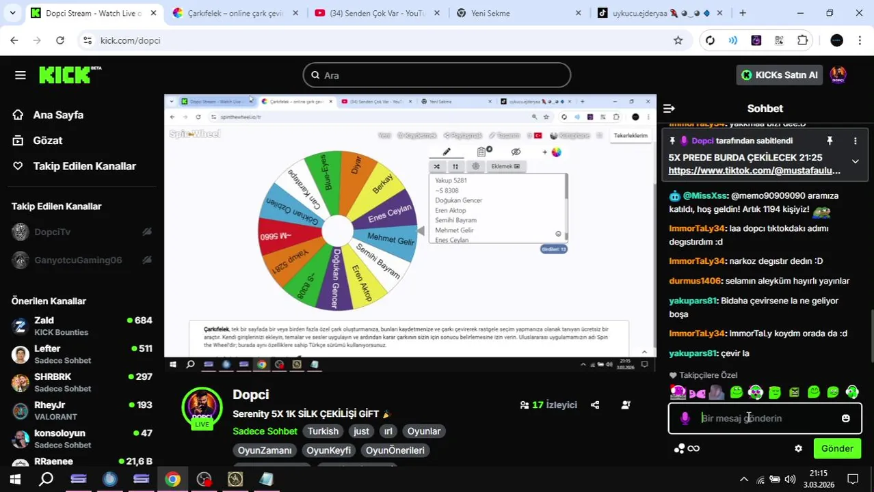Image resolution: width=874 pixels, height=492 pixels.
Task: Show hidden system tray icons
Action: [744, 480]
